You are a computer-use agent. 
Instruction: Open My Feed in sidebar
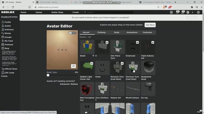7,41
